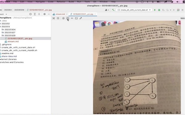The image size is (185, 115).
Task: Collapse all nodes in Project panel
Action: (x=39, y=14)
